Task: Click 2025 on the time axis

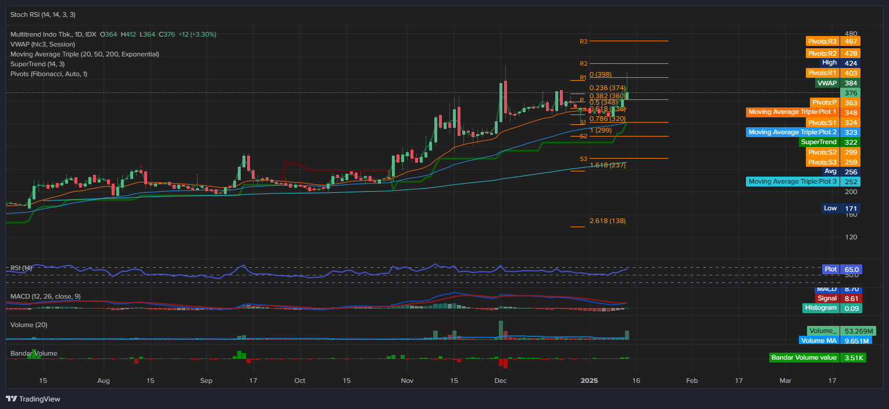Action: (x=589, y=381)
